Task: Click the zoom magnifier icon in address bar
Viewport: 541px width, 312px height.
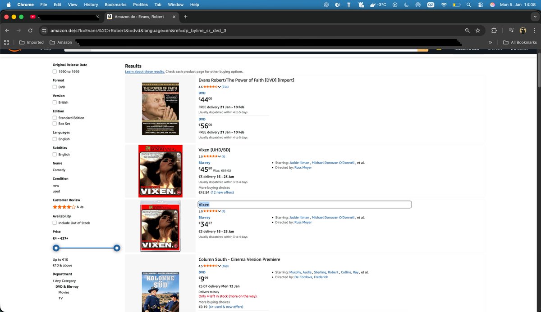Action: pos(467,30)
